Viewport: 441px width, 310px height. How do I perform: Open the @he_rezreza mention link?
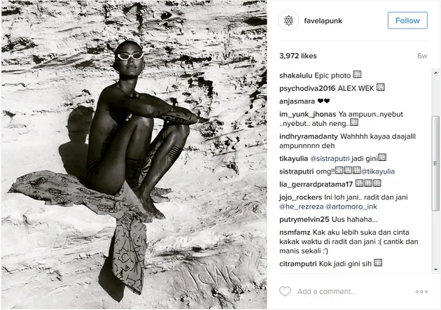click(301, 206)
